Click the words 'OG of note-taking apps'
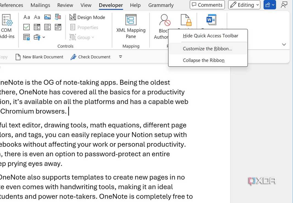 80,82
